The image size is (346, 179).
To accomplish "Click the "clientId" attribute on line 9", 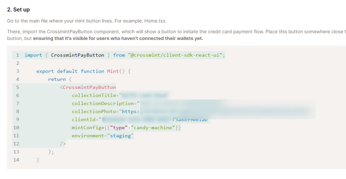I will [83, 119].
